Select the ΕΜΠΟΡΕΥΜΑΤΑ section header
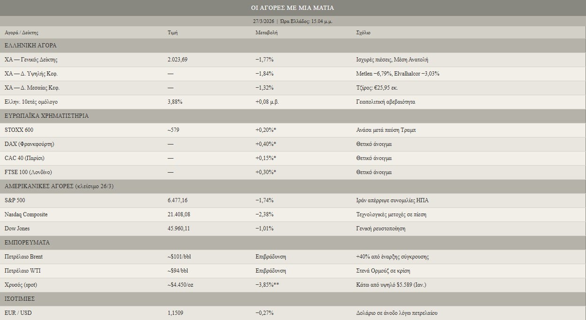Screen dimensions: 586x320 pos(27,243)
